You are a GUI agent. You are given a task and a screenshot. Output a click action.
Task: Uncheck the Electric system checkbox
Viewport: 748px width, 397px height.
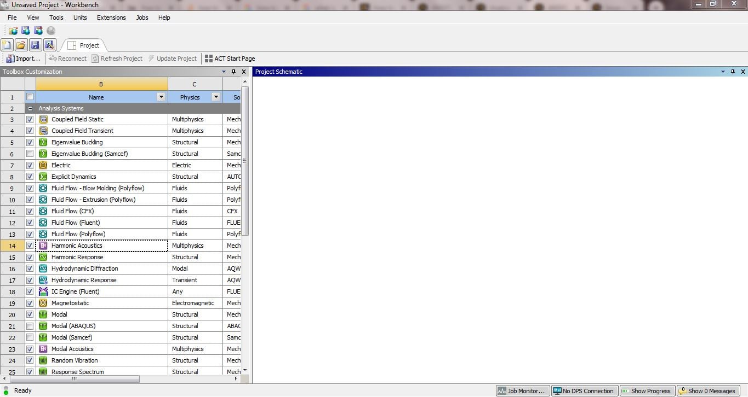pos(30,165)
